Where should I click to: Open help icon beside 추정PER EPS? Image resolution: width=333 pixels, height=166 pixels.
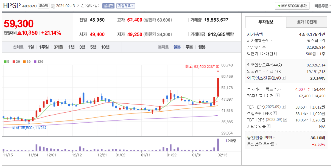point(275,113)
